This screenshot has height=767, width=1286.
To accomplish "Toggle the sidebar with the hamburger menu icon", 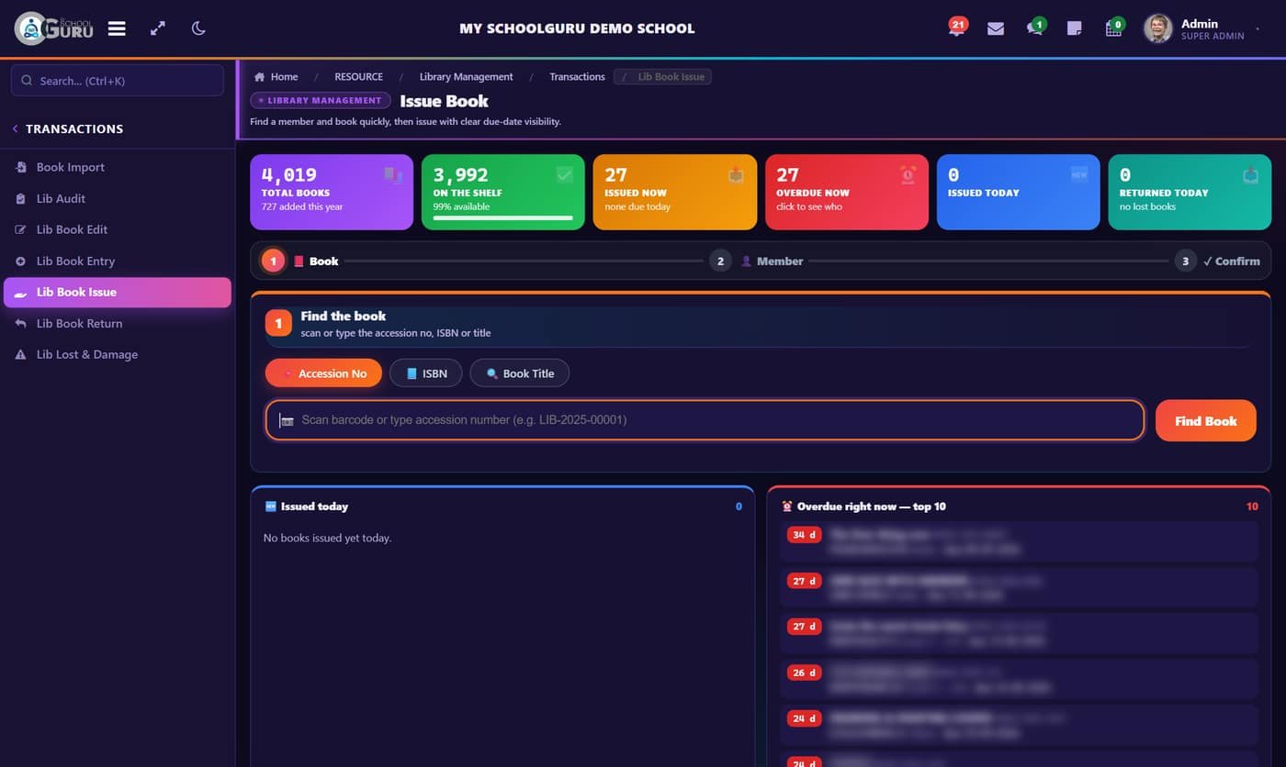I will point(117,28).
